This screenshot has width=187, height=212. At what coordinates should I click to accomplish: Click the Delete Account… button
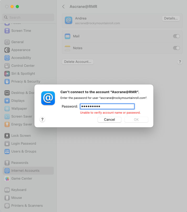click(77, 62)
